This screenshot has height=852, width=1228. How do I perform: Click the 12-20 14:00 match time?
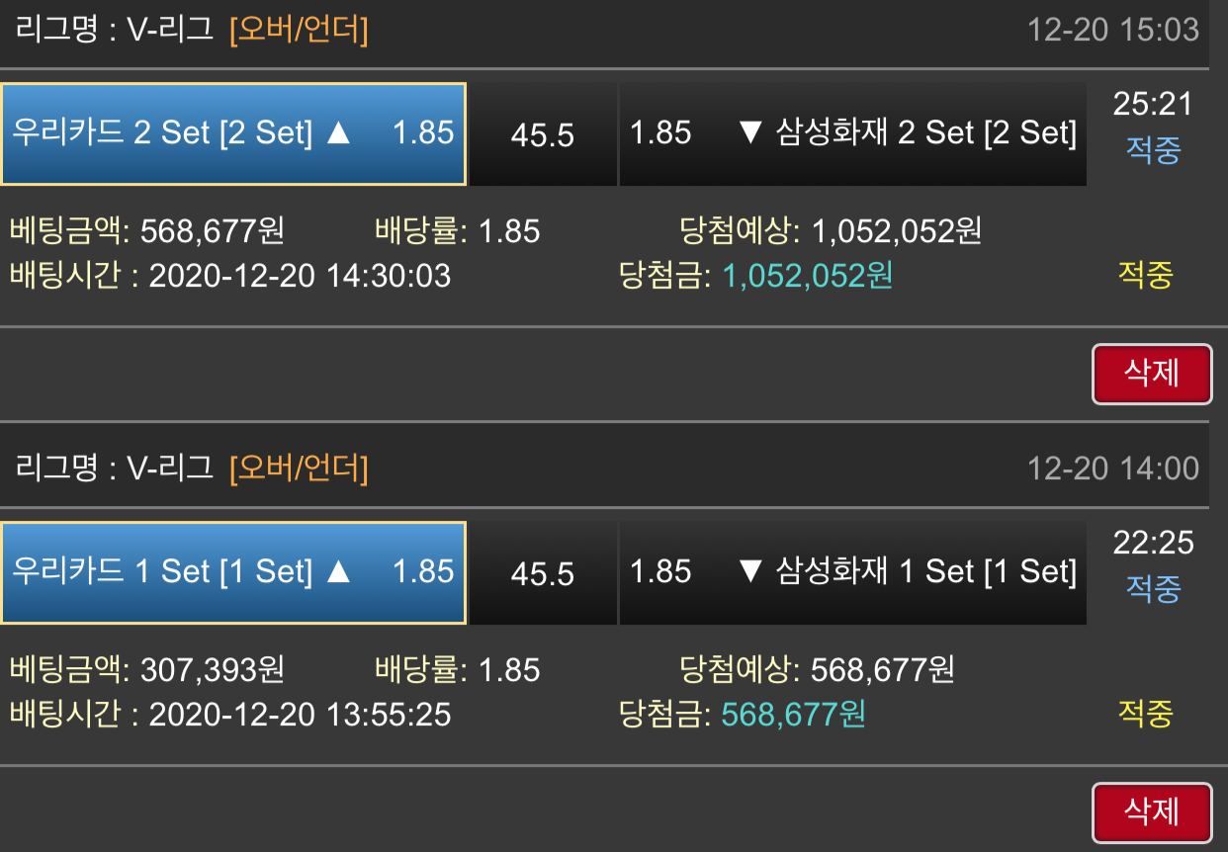click(x=1113, y=468)
